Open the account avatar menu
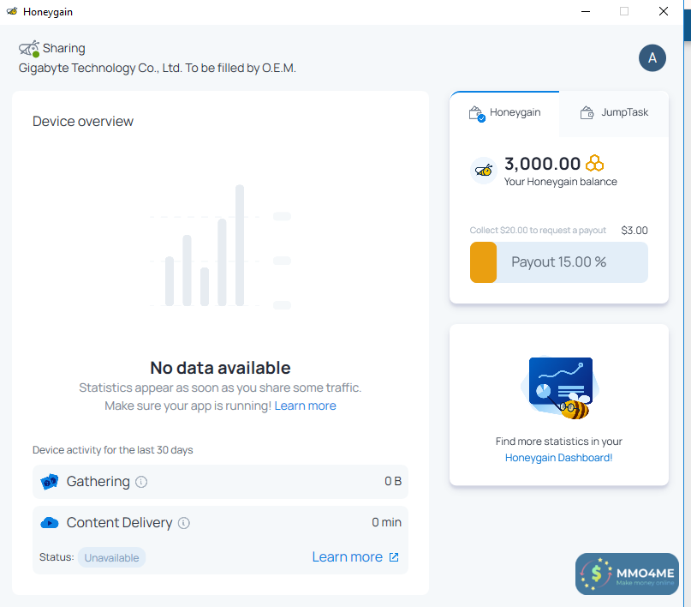The image size is (691, 607). tap(652, 57)
